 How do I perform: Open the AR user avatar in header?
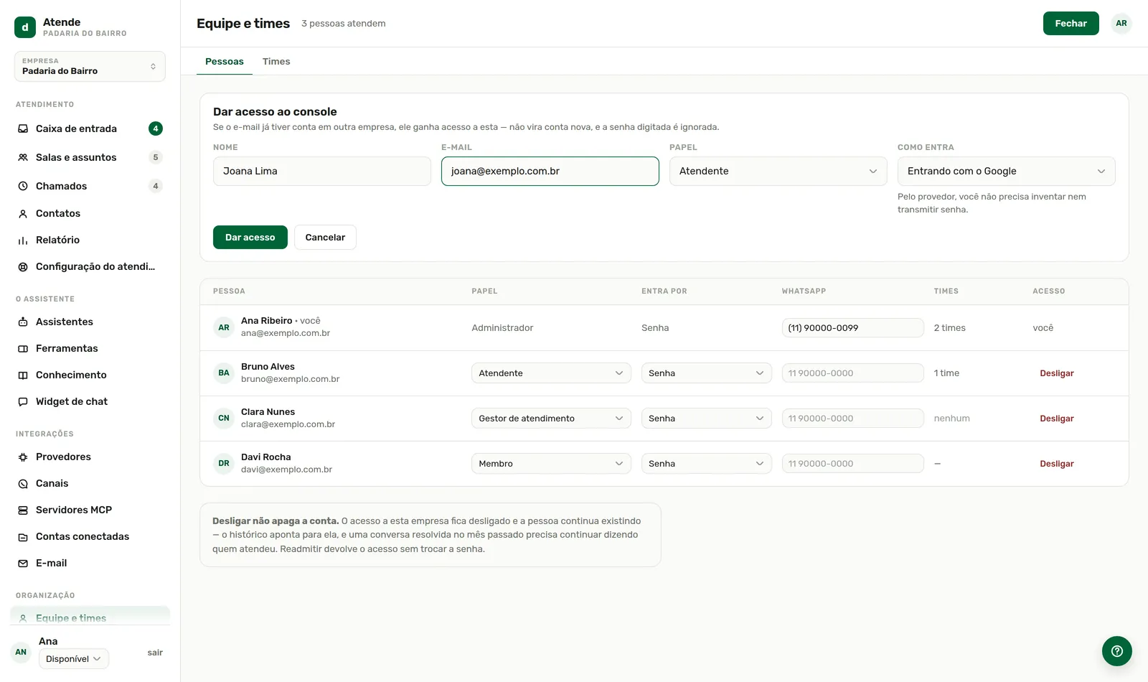[1121, 24]
